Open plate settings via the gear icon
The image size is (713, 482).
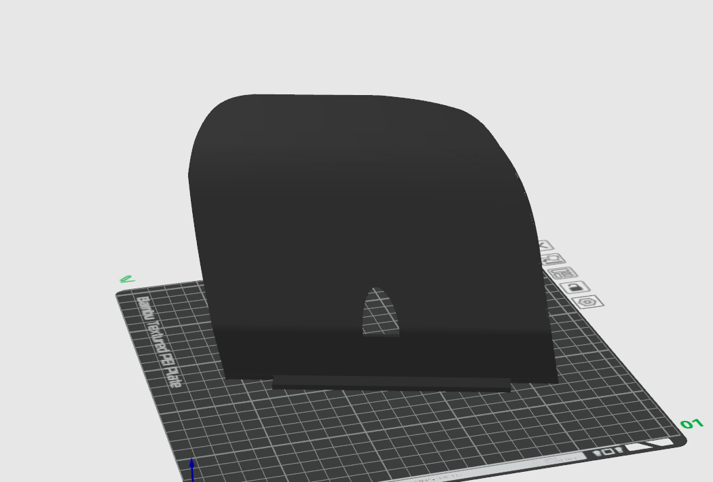click(587, 301)
